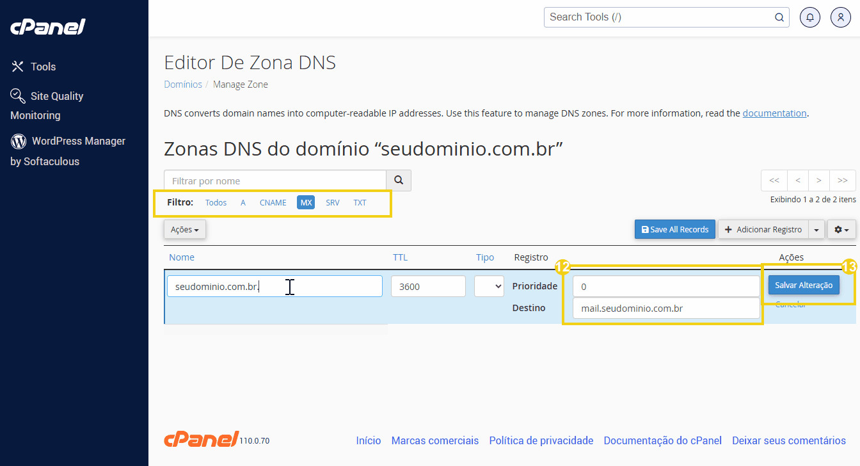Click the footer cPanel logo
Image resolution: width=860 pixels, height=466 pixels.
[202, 439]
